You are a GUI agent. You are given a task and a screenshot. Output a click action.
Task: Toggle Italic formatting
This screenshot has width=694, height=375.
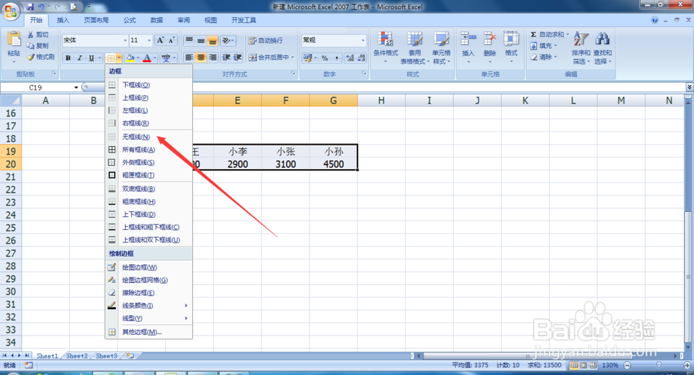[80, 58]
